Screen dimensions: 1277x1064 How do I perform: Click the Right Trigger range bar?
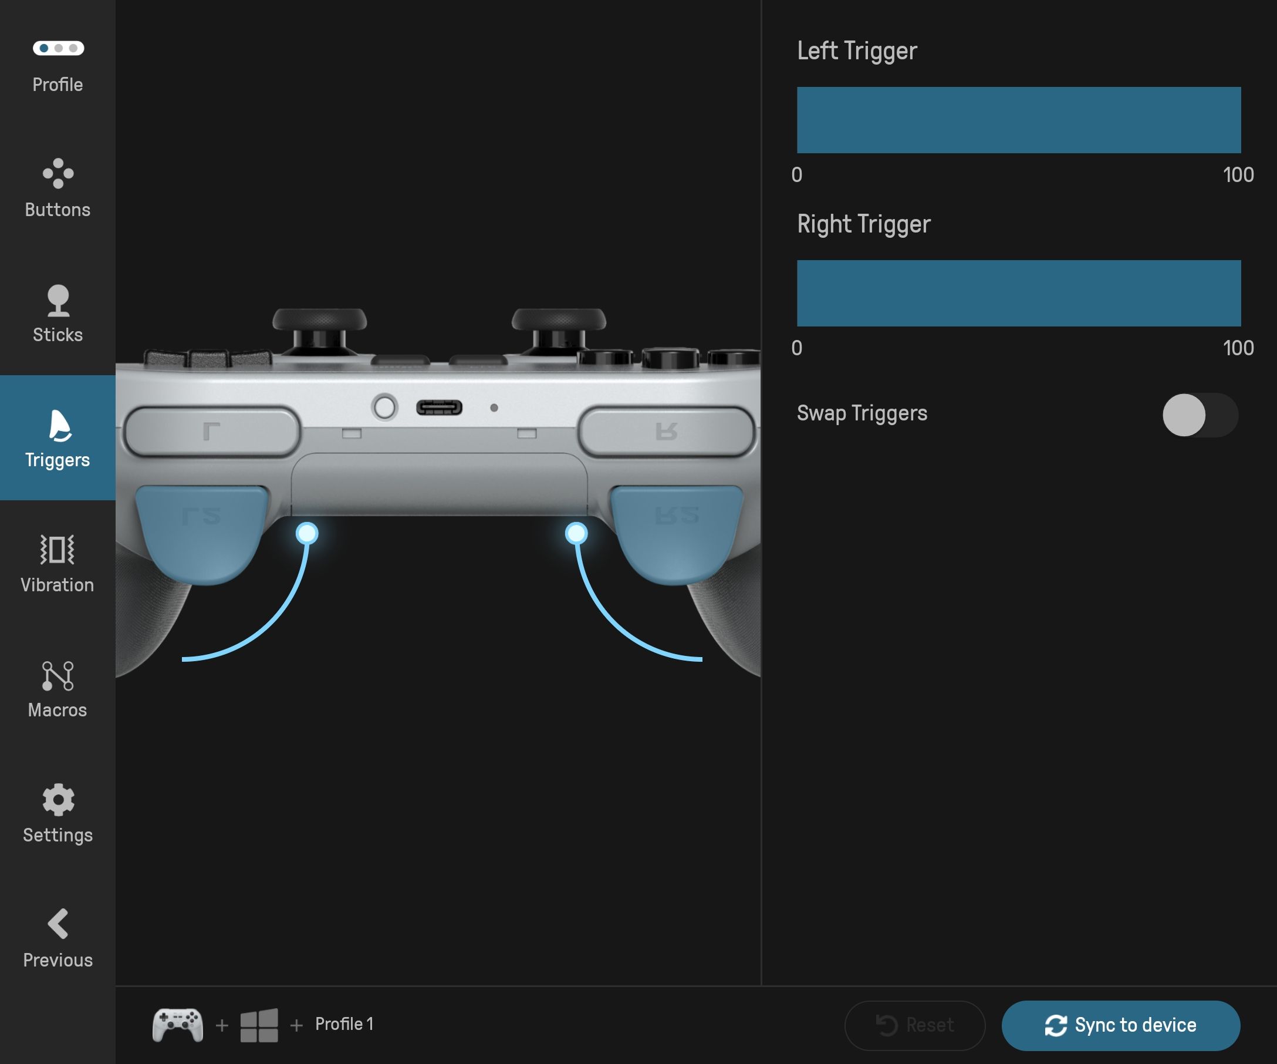[1019, 293]
